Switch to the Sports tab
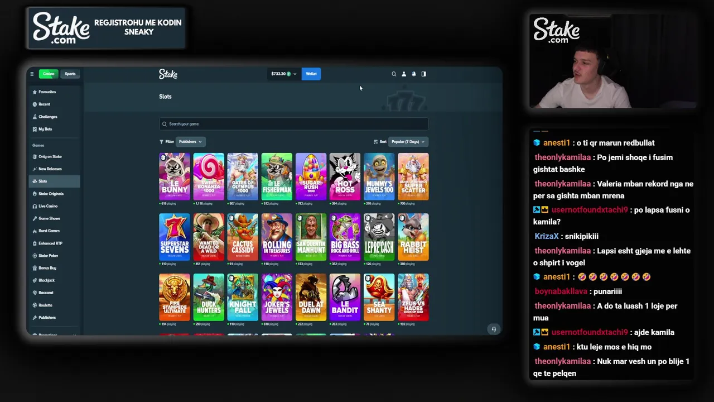714x402 pixels. point(70,74)
